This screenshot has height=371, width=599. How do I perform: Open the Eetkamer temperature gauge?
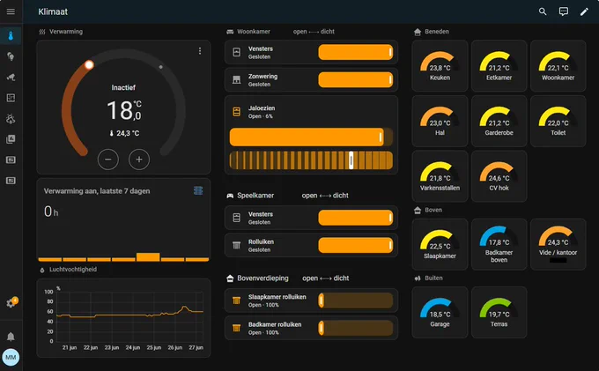pos(499,66)
